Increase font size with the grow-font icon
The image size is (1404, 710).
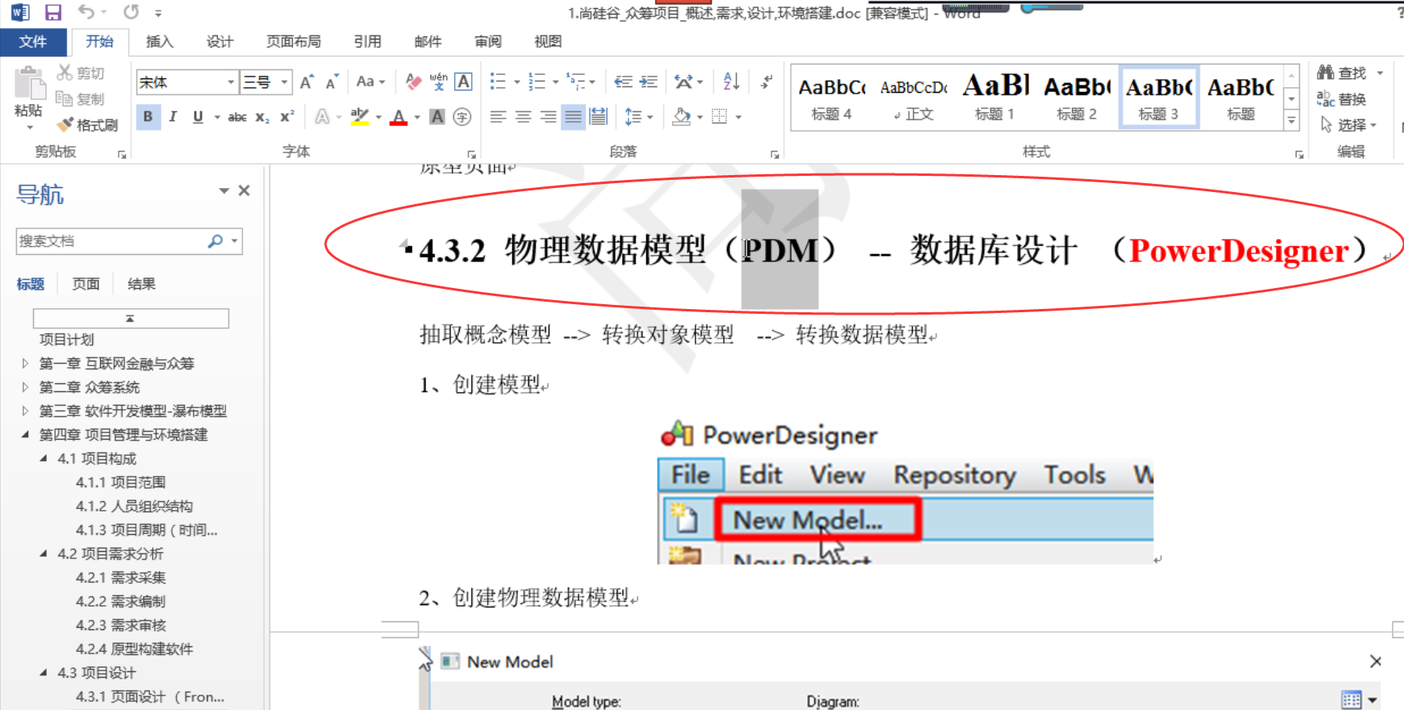[x=307, y=81]
